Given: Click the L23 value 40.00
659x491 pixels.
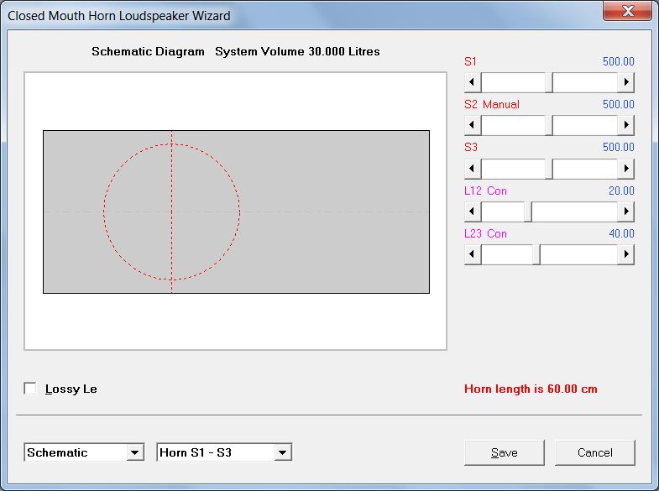Looking at the screenshot, I should coord(621,233).
